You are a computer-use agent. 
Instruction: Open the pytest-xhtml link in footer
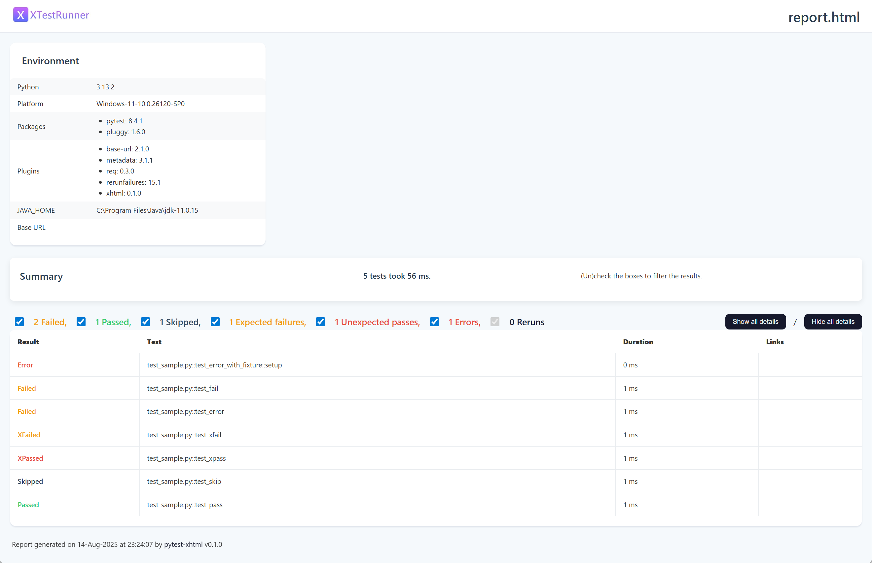click(183, 544)
